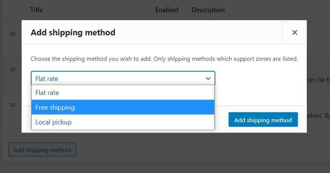330x173 pixels.
Task: Click the dimmed Add shipping method button below table
Action: tap(42, 149)
